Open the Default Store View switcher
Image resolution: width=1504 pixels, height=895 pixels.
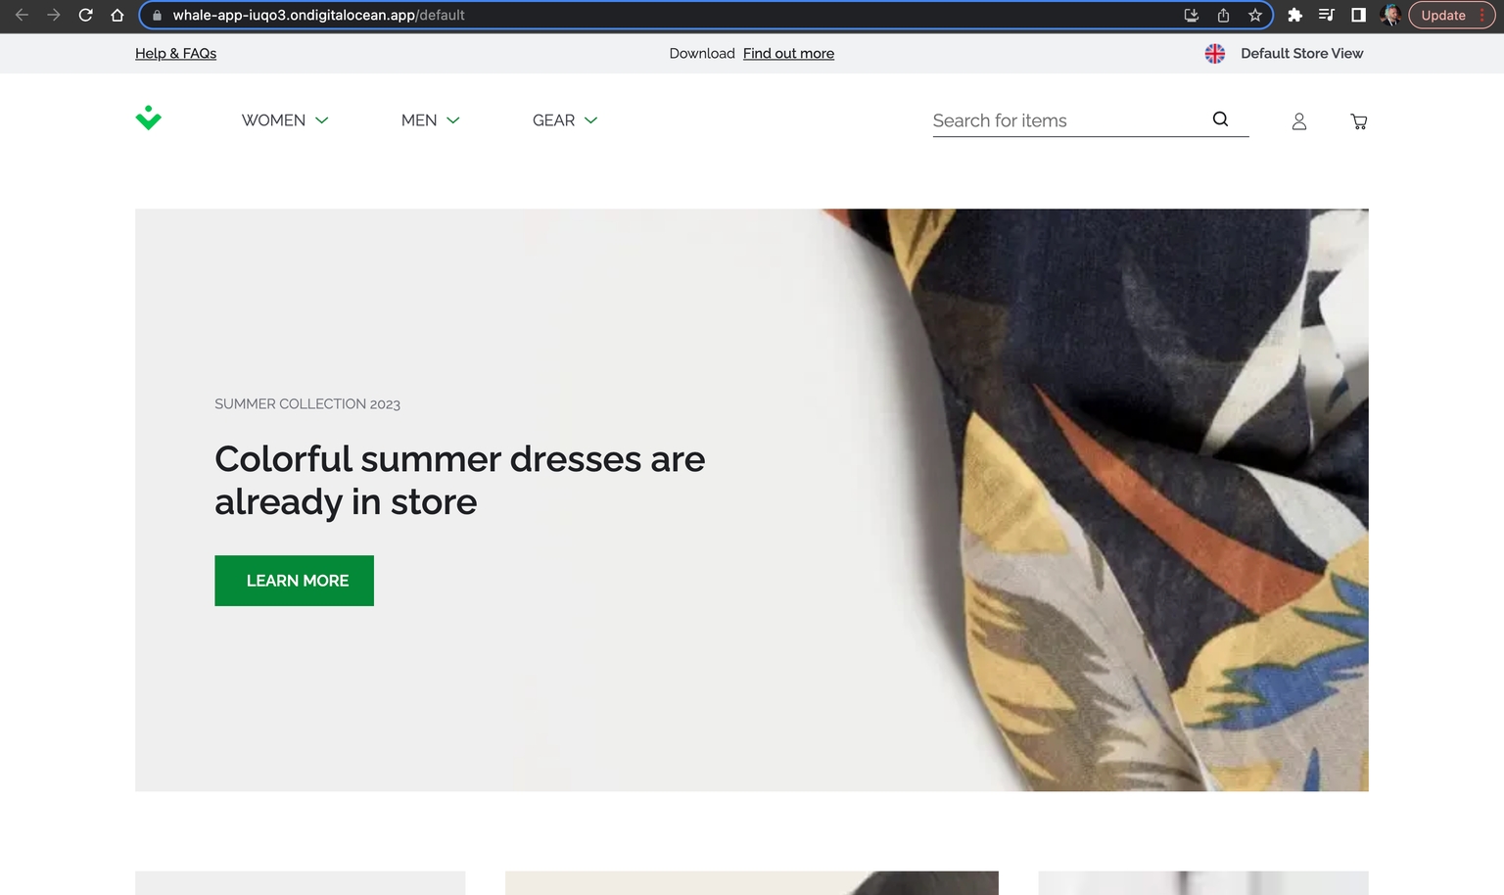1301,54
